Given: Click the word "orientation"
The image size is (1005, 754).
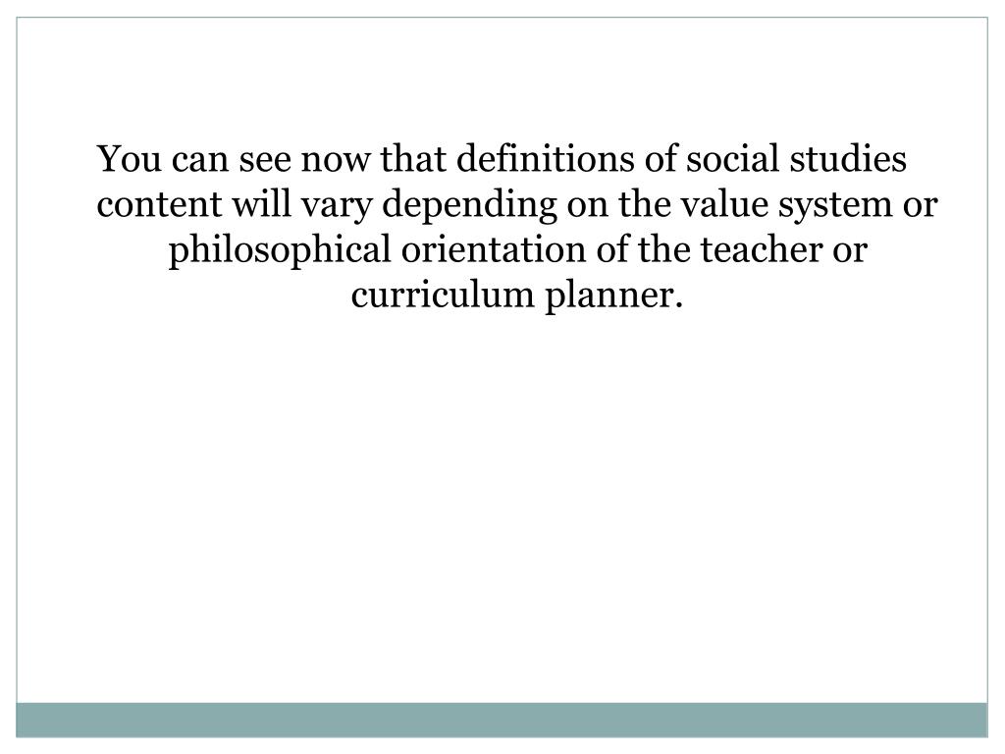Looking at the screenshot, I should pyautogui.click(x=494, y=250).
